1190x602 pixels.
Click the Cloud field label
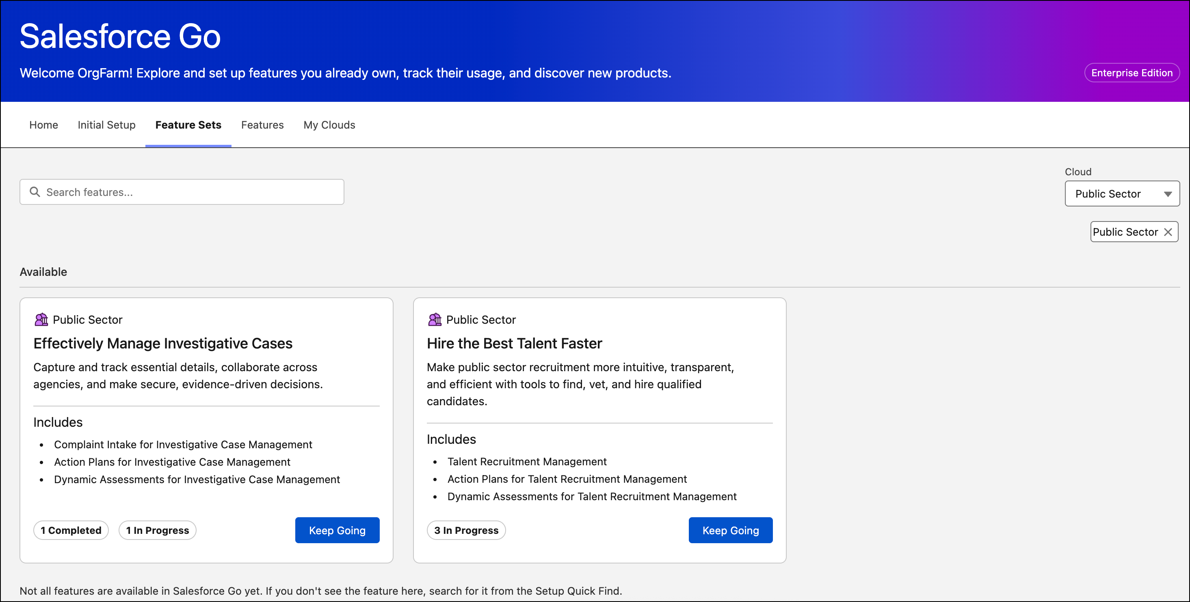coord(1078,172)
